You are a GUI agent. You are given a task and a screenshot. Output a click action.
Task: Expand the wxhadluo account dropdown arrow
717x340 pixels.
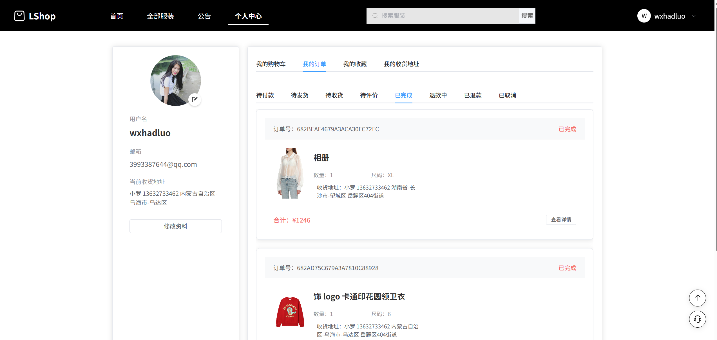click(694, 16)
